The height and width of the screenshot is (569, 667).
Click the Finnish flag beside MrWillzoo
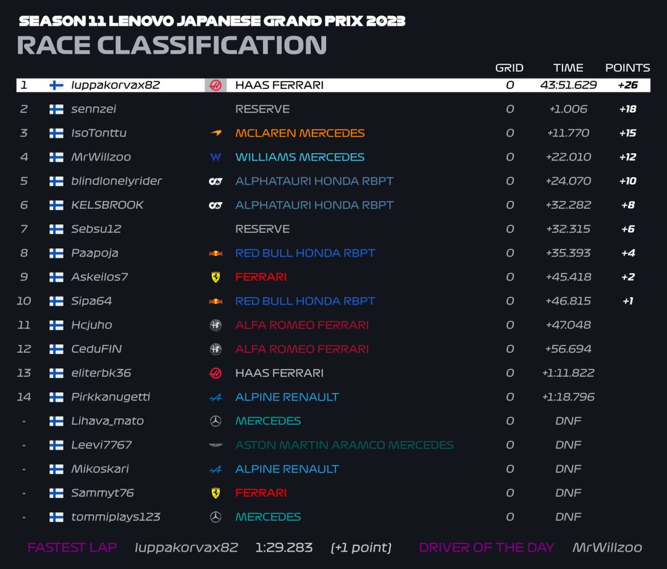(x=56, y=158)
